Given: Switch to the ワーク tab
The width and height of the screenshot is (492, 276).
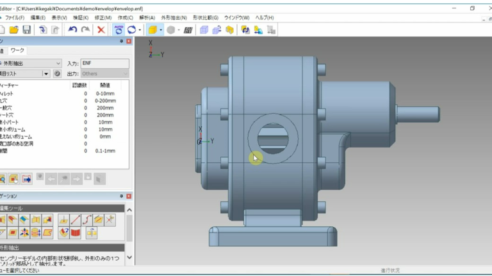Looking at the screenshot, I should click(x=17, y=50).
